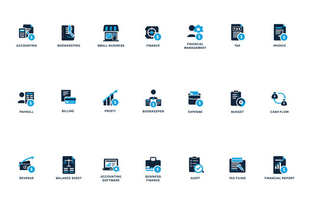Click the Revenue cash icon
The height and width of the screenshot is (212, 311).
click(x=27, y=164)
